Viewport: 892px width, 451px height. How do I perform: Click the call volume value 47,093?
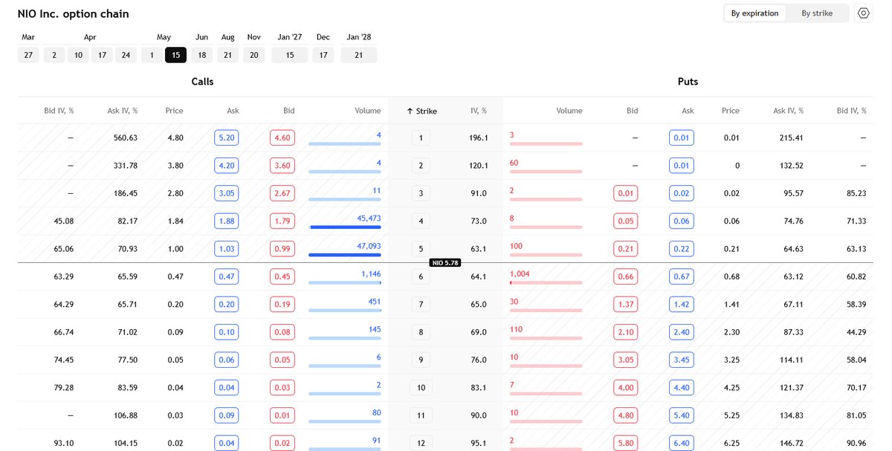(x=367, y=245)
